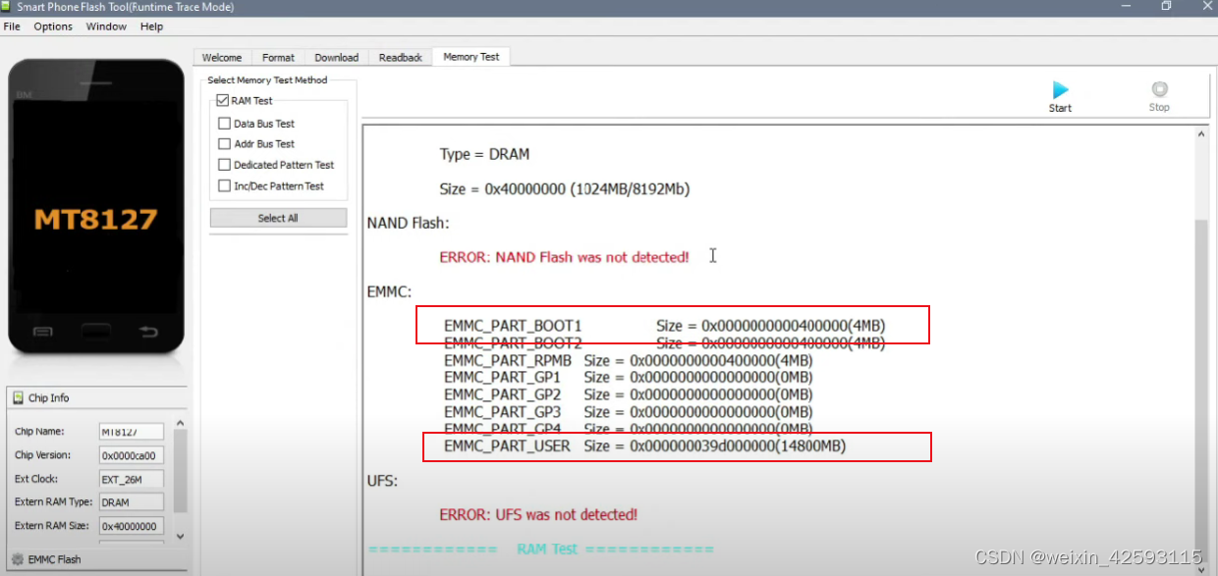Open the File menu
The width and height of the screenshot is (1218, 576).
coord(12,26)
